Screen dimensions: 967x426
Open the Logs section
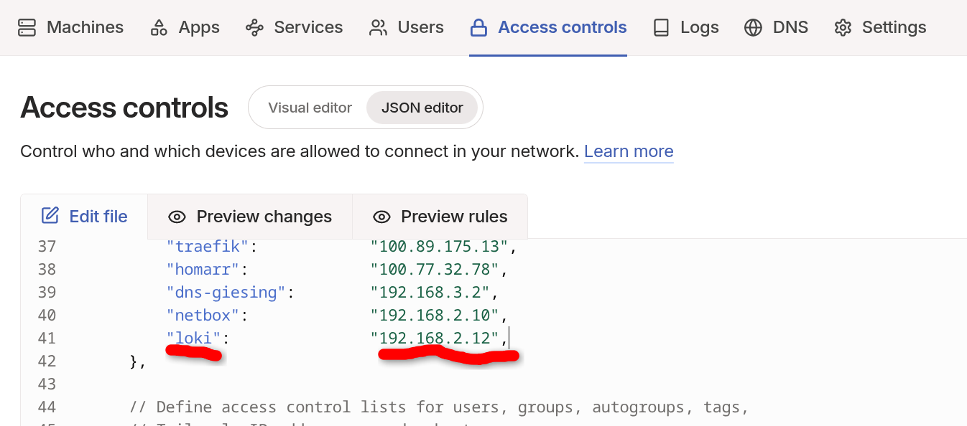pyautogui.click(x=685, y=27)
